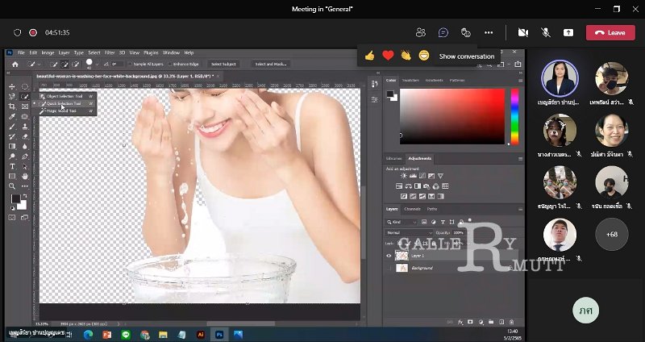
Task: Select the Brush tool
Action: (12, 127)
